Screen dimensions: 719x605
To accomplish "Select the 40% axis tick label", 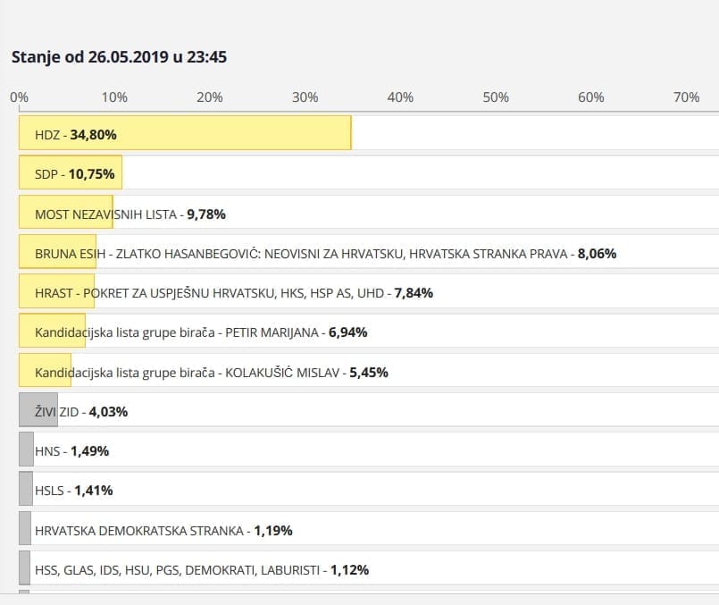I will [x=400, y=97].
